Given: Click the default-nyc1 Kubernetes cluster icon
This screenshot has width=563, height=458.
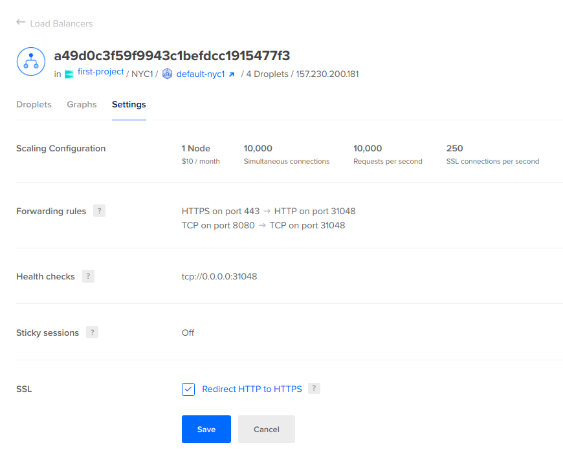Looking at the screenshot, I should (x=168, y=74).
